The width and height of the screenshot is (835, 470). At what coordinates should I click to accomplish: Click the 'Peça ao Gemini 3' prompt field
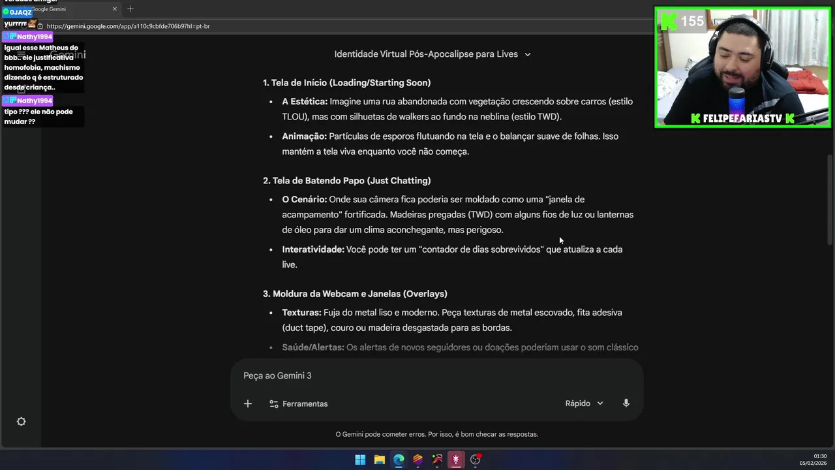[277, 375]
